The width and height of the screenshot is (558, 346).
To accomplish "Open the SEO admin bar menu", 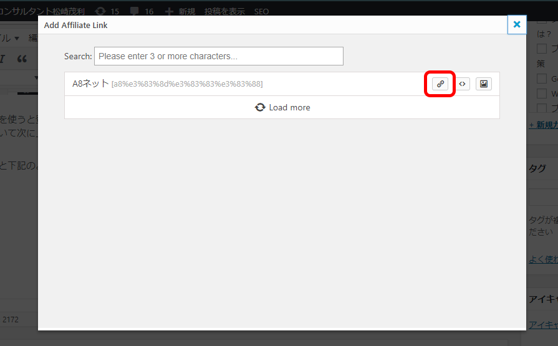I will (261, 11).
